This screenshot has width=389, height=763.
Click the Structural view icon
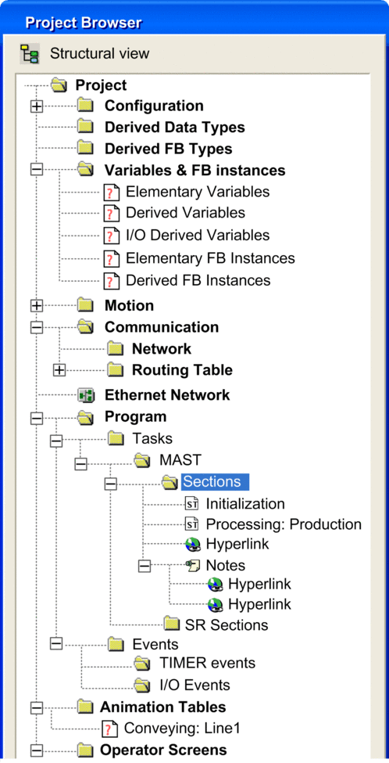click(29, 53)
